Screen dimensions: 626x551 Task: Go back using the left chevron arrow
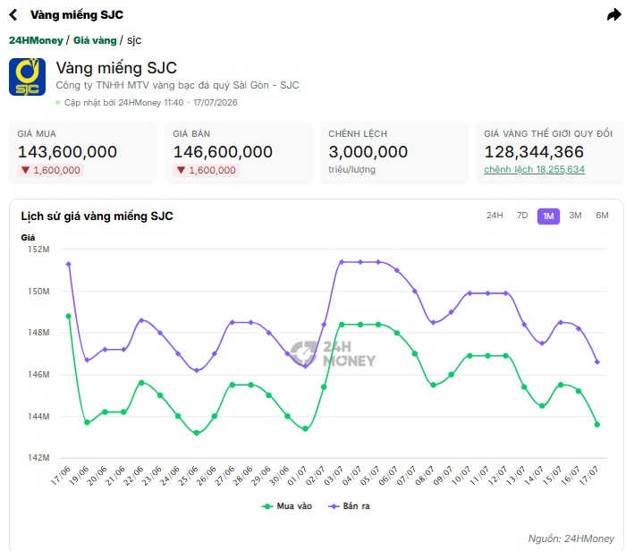[x=13, y=15]
